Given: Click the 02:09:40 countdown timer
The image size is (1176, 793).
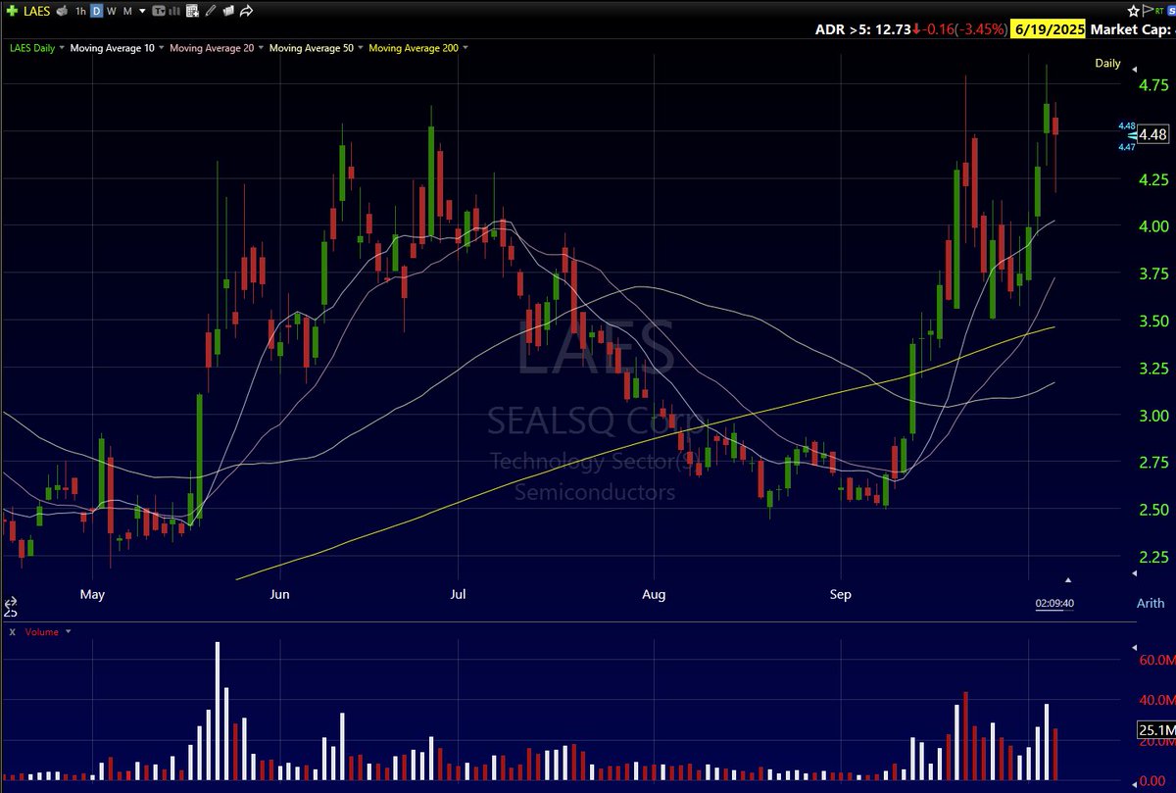Looking at the screenshot, I should point(1054,604).
